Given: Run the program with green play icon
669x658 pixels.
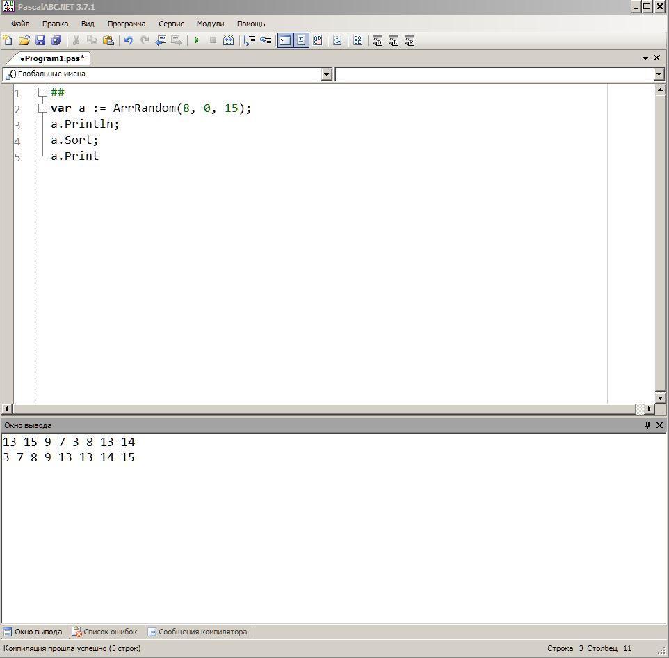Looking at the screenshot, I should click(197, 40).
